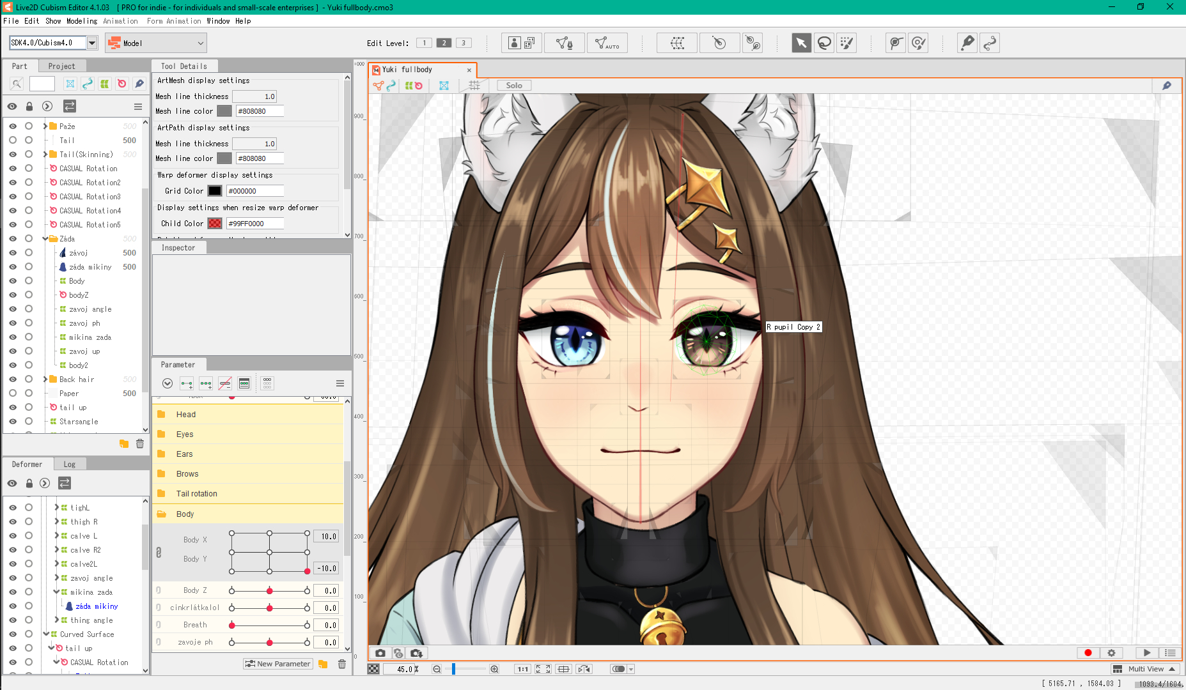Expand the thigh R deformer
Viewport: 1186px width, 690px height.
(56, 522)
